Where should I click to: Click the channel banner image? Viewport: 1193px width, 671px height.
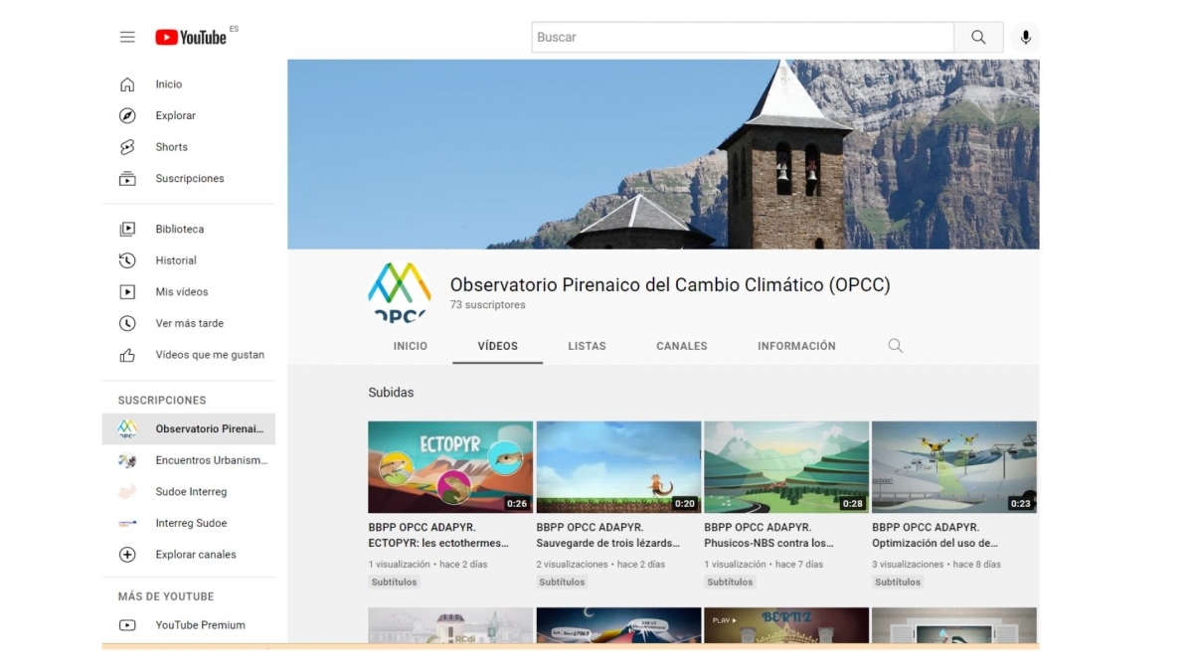pos(663,154)
